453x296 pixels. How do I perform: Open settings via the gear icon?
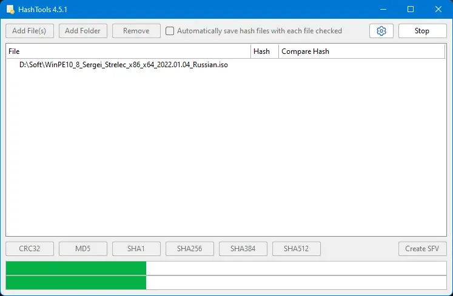point(381,31)
